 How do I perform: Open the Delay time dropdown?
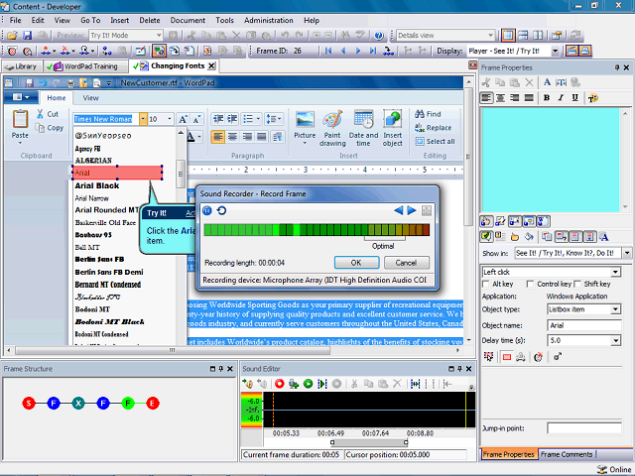[x=615, y=341]
